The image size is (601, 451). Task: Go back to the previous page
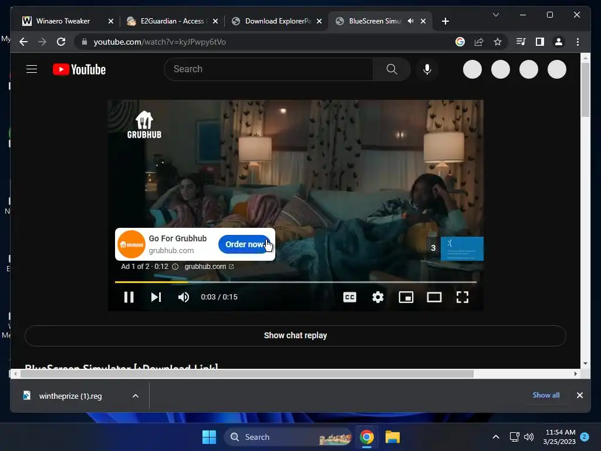(23, 42)
